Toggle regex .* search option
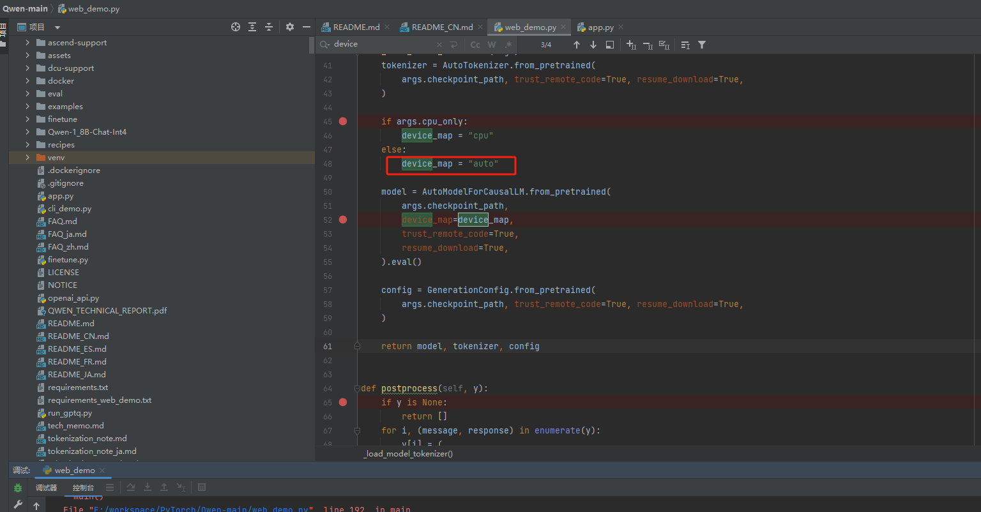This screenshot has height=512, width=981. click(508, 45)
